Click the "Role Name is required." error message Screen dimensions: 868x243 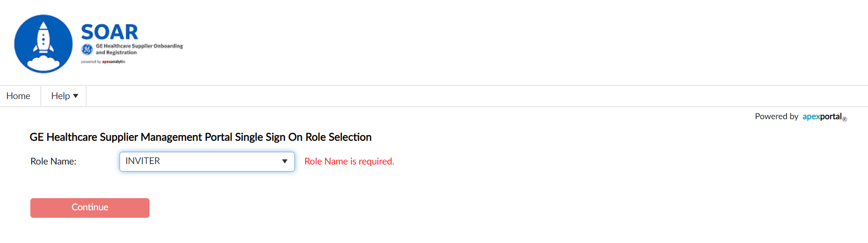[349, 161]
